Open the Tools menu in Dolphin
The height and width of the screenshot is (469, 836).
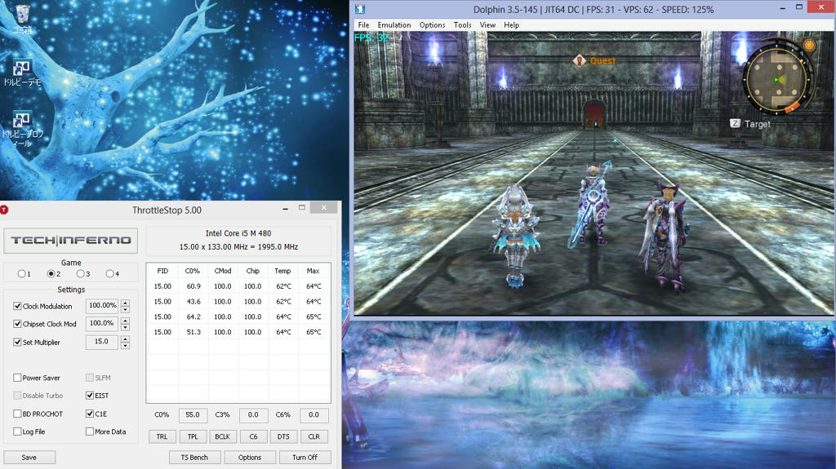click(x=463, y=25)
